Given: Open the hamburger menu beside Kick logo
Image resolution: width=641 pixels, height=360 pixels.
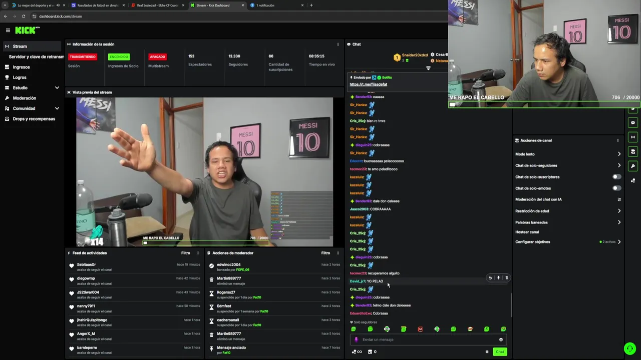Looking at the screenshot, I should point(8,30).
